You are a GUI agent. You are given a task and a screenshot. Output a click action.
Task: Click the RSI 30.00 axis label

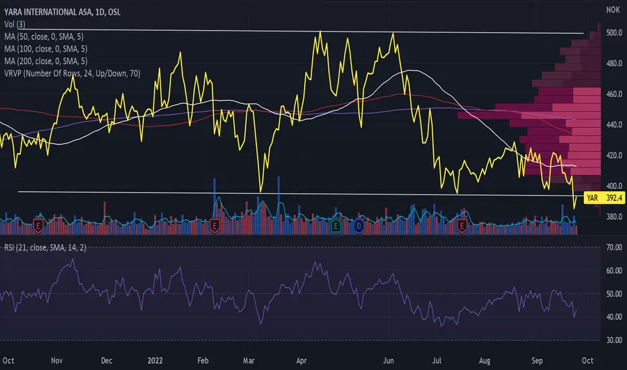[614, 340]
